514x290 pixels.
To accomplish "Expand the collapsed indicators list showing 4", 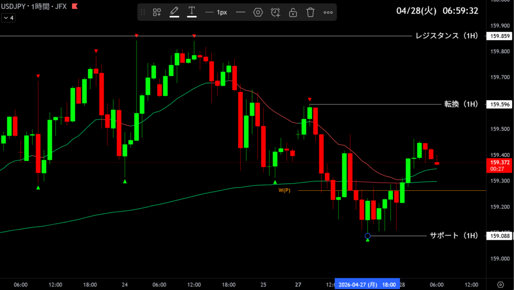I will [x=9, y=18].
